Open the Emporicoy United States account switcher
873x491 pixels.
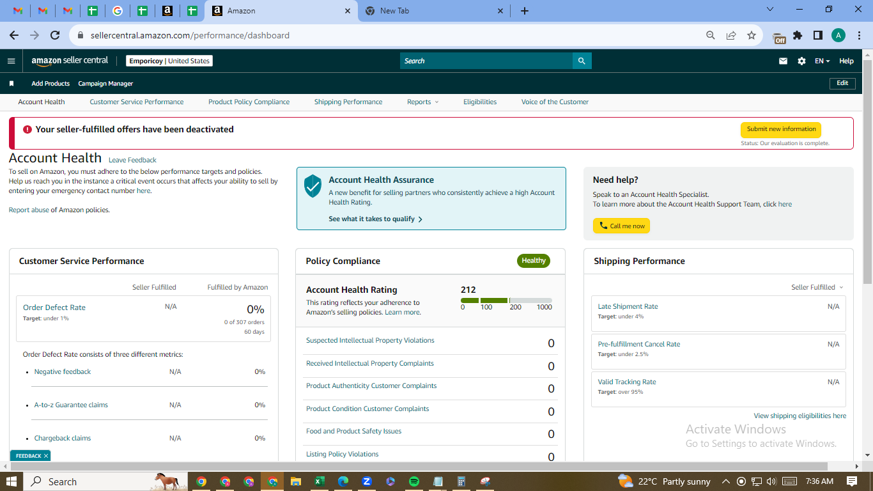(x=169, y=61)
